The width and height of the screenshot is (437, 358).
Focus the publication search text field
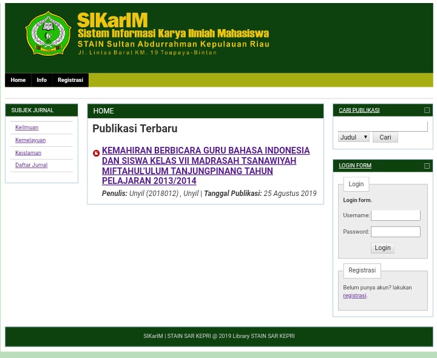pos(382,126)
